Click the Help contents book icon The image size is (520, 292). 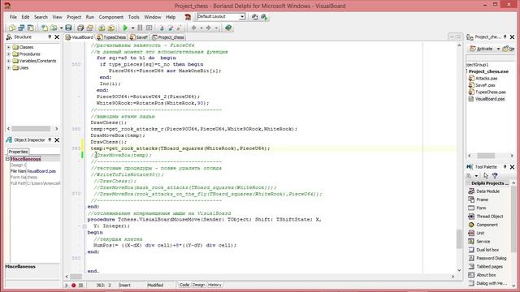click(228, 28)
